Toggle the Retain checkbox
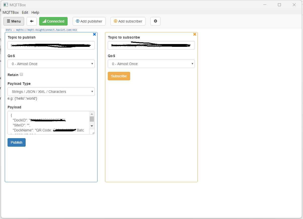 [21, 74]
